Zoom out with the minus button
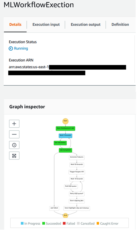Viewport: 138px width, 230px height. click(x=14, y=134)
